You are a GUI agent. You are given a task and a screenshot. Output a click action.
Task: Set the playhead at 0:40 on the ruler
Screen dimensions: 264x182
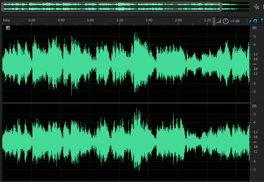click(x=61, y=20)
